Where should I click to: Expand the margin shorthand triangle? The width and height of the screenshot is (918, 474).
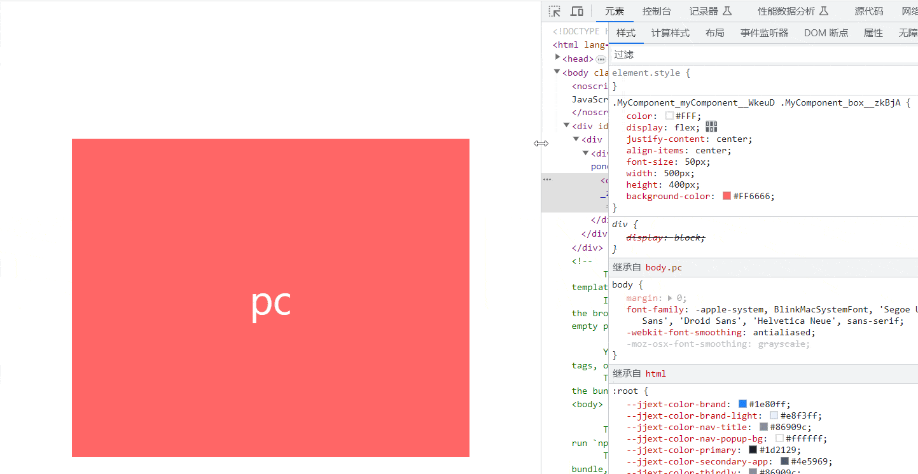(x=669, y=298)
